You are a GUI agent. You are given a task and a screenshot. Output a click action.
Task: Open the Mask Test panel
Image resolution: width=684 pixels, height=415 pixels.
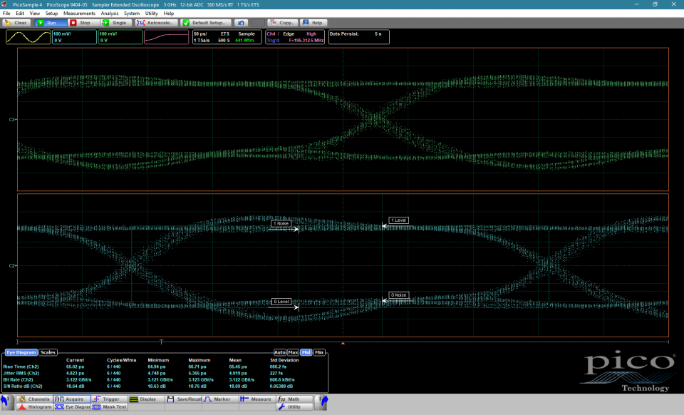click(x=109, y=406)
